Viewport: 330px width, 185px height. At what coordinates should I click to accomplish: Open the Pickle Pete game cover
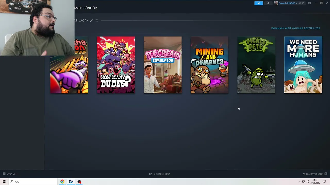coord(256,65)
